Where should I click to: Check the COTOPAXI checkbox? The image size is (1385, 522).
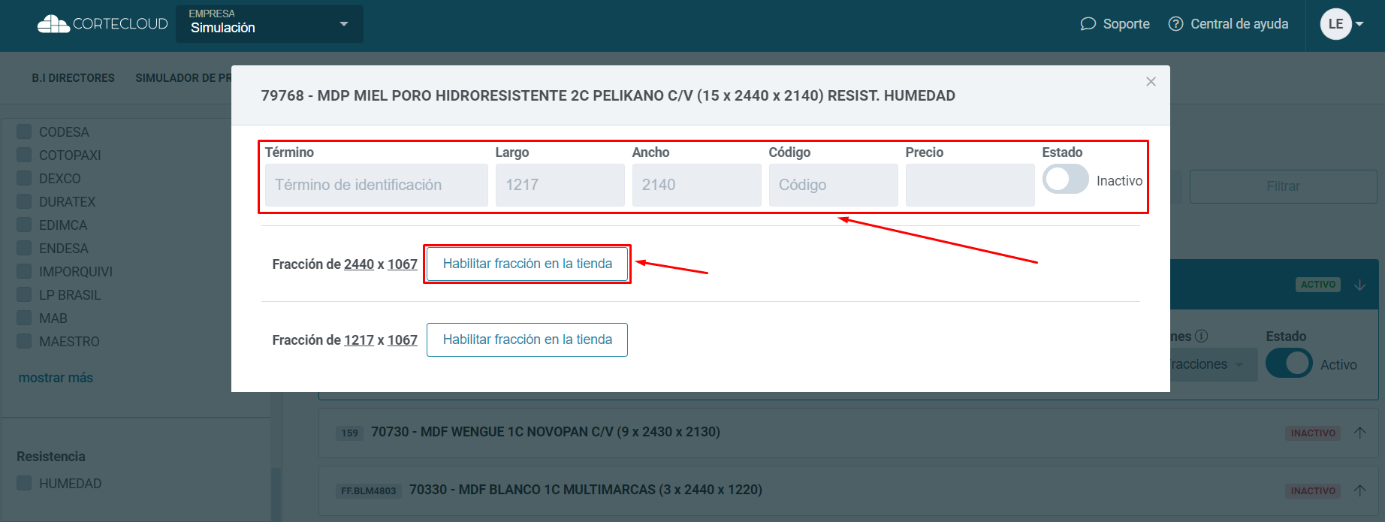(x=24, y=155)
